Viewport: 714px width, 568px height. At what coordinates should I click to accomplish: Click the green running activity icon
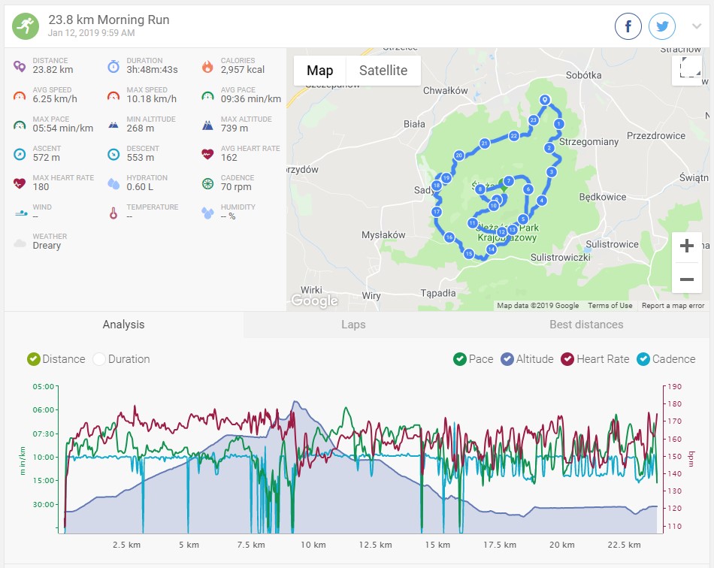point(26,26)
